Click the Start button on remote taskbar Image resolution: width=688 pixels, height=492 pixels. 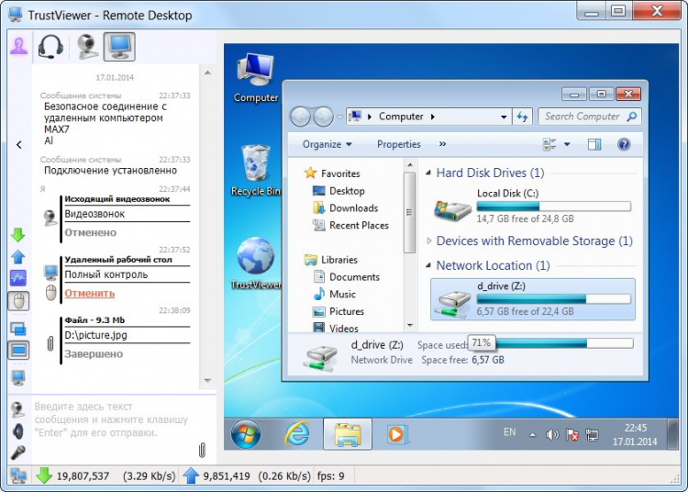click(x=246, y=433)
